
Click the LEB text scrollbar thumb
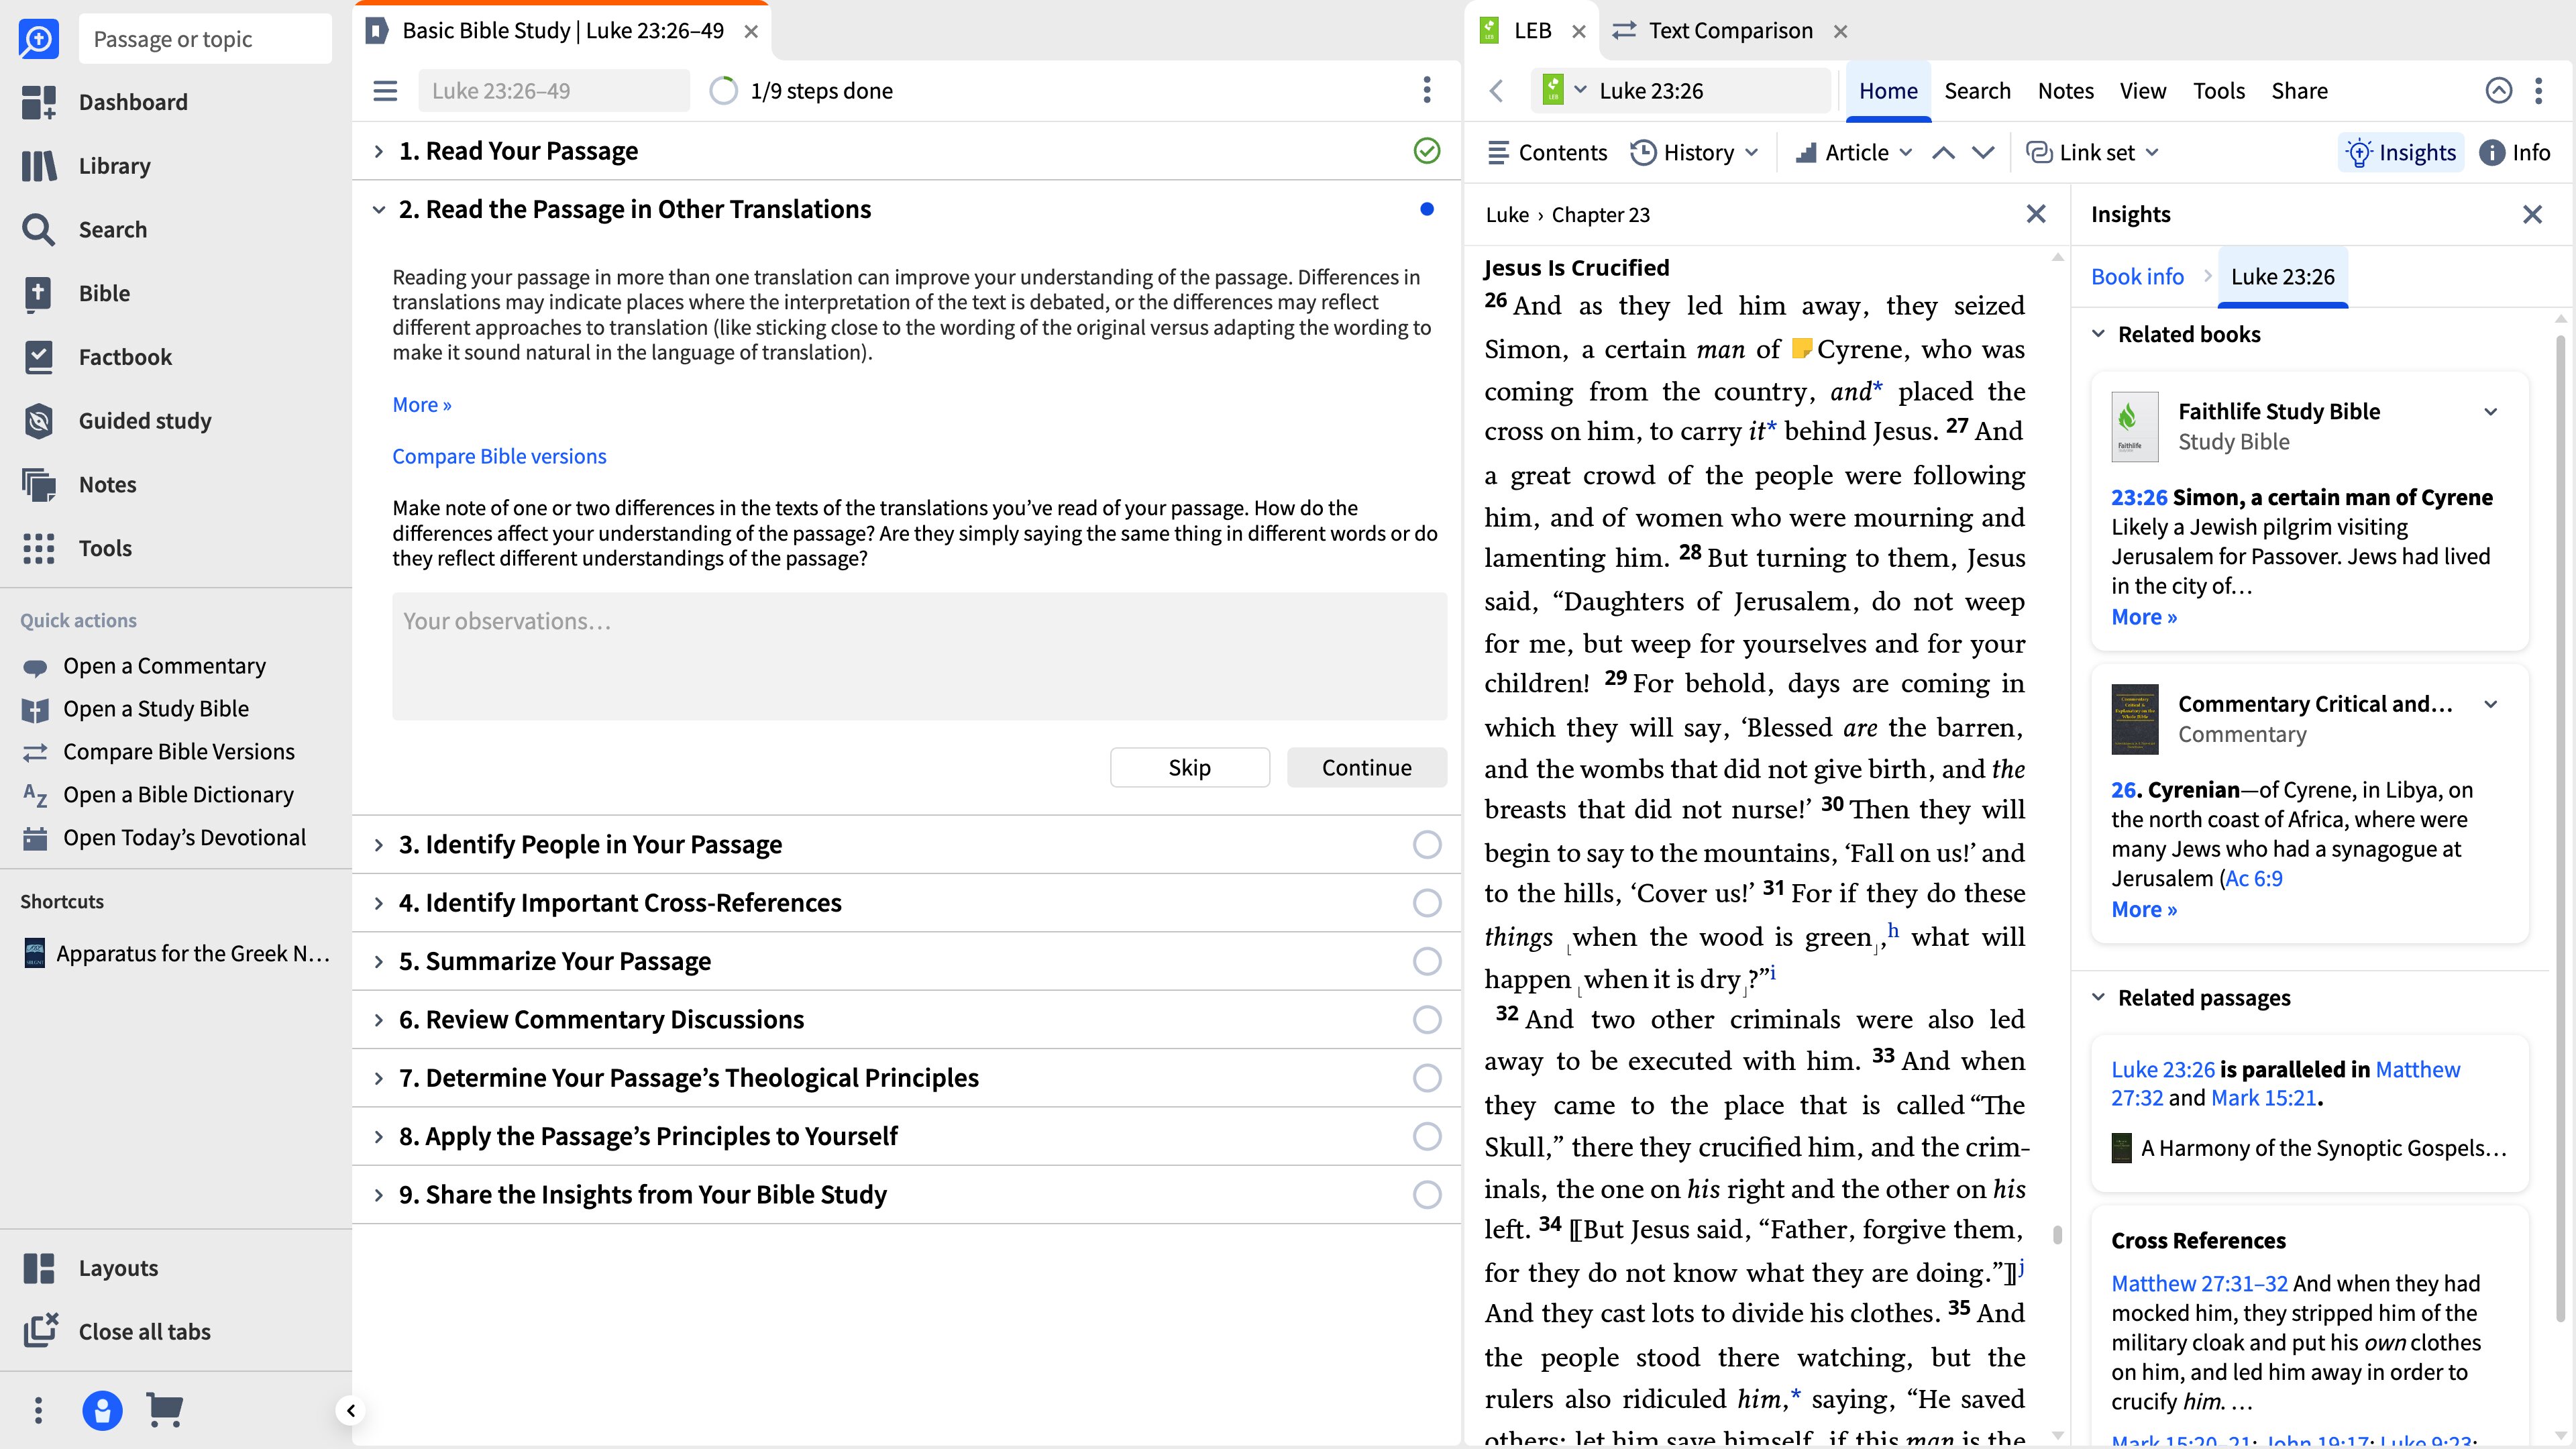point(2057,1235)
